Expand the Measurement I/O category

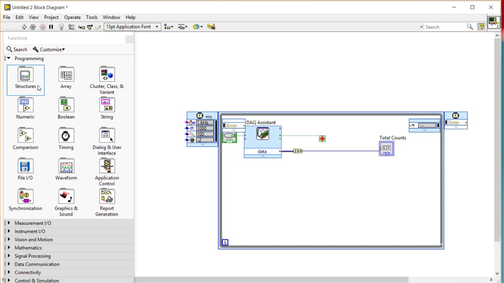coord(9,223)
